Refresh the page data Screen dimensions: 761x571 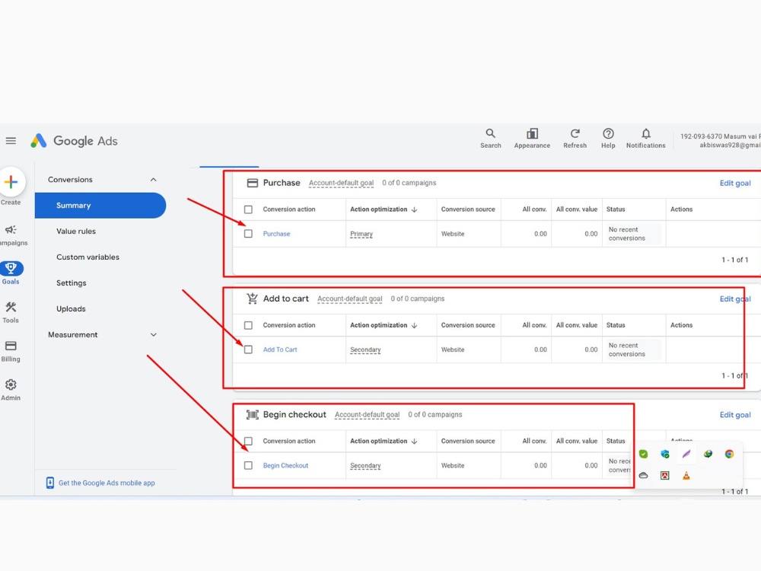pos(575,139)
